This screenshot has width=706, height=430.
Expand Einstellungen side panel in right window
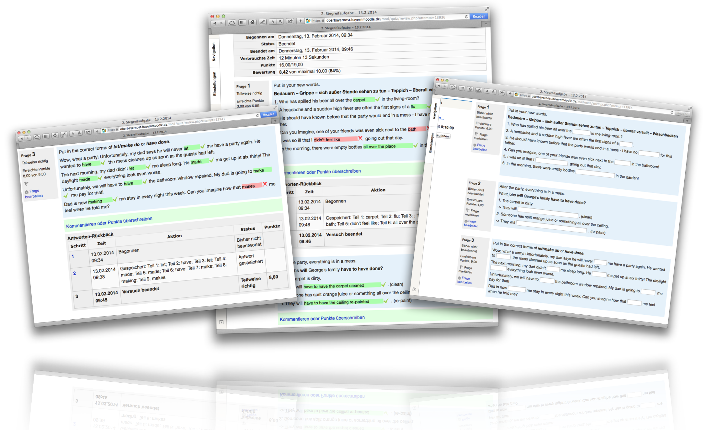click(x=432, y=143)
